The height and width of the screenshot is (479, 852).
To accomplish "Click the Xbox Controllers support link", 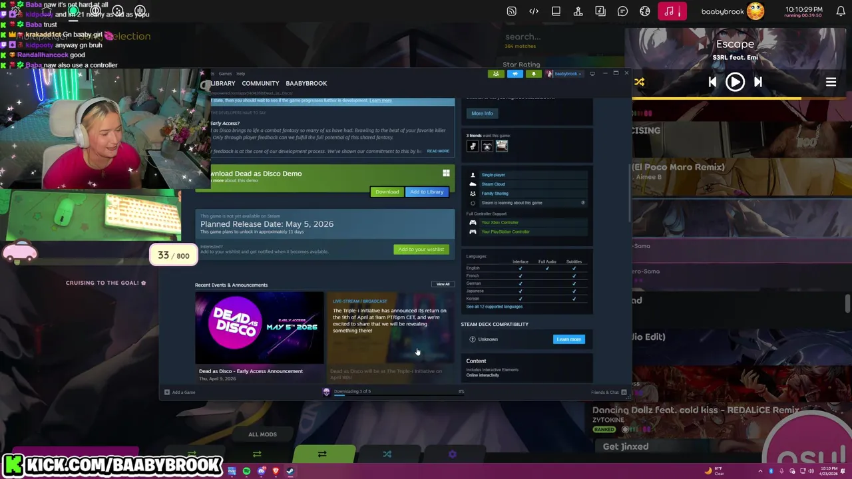I will 500,222.
